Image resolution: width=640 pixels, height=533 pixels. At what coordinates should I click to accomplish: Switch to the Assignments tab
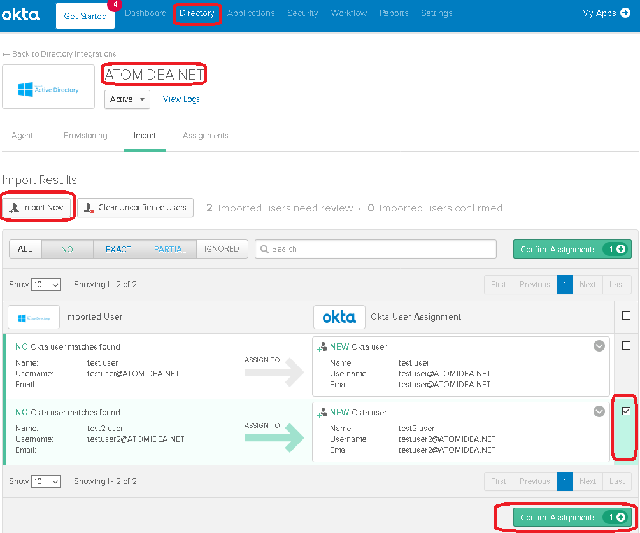coord(205,136)
